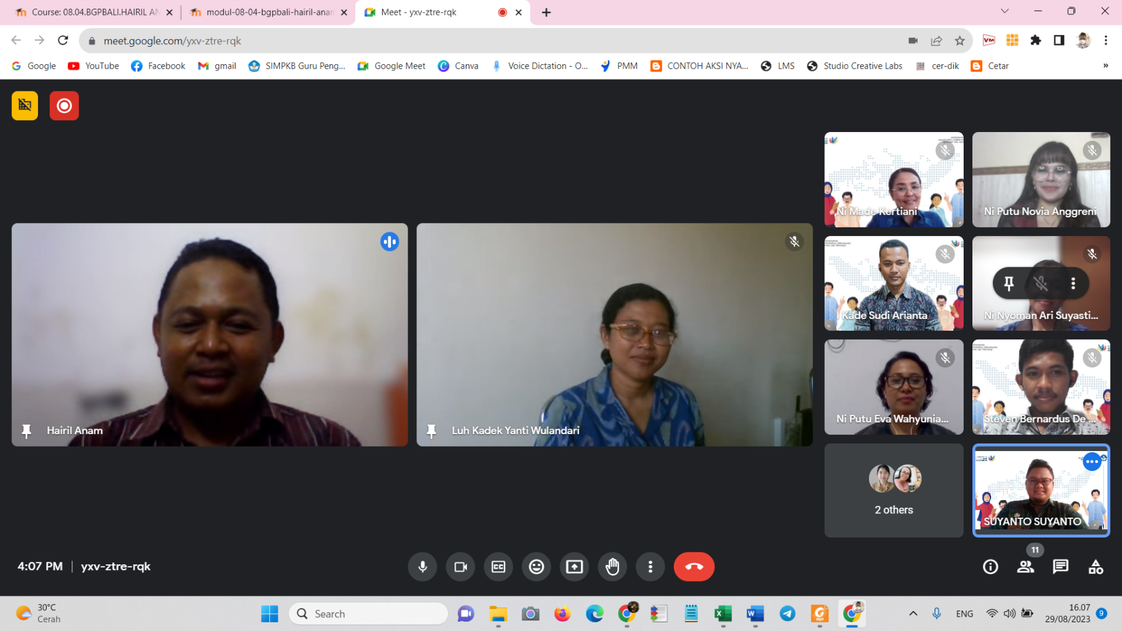1122x631 pixels.
Task: Click the Windows taskbar Search field
Action: (369, 614)
